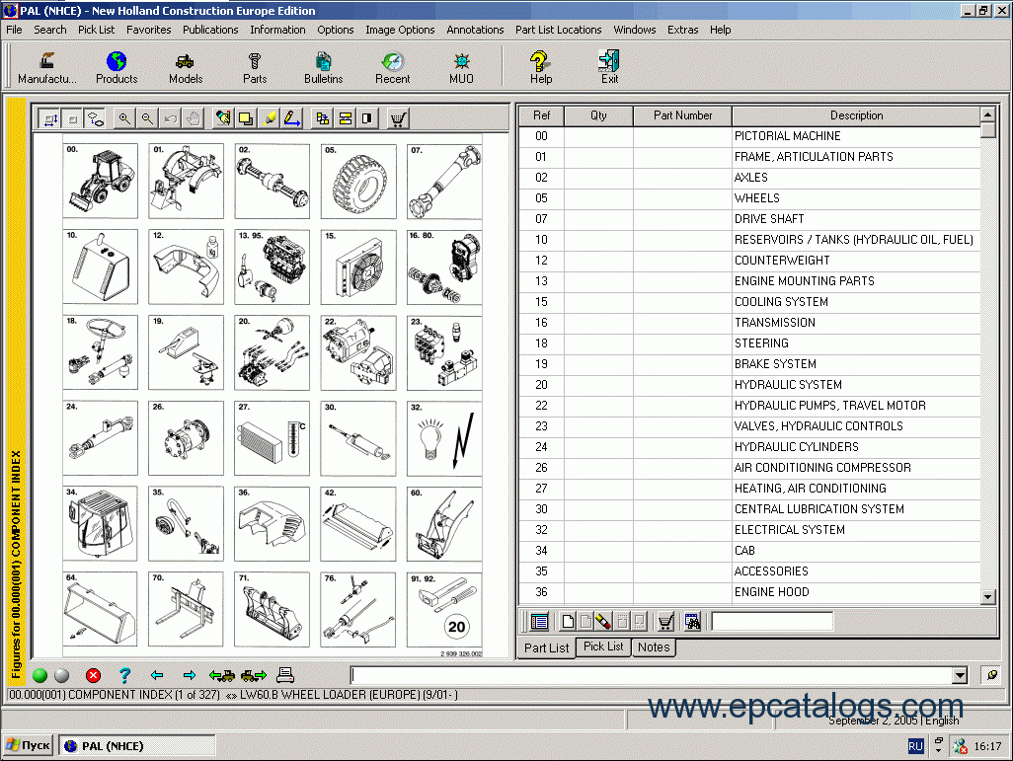Click the Part Number column header
The image size is (1013, 761).
tap(682, 115)
